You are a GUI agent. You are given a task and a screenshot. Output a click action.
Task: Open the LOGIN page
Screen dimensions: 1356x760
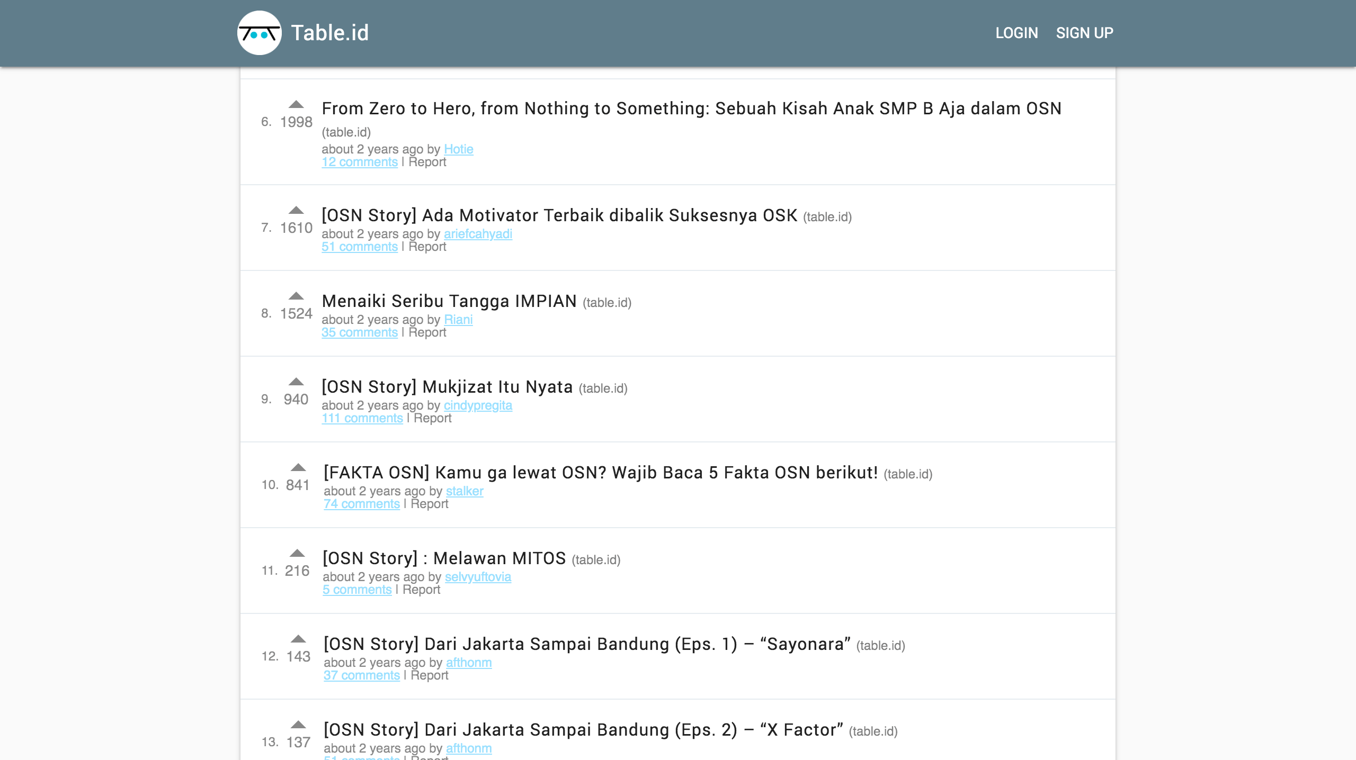[x=1016, y=33]
